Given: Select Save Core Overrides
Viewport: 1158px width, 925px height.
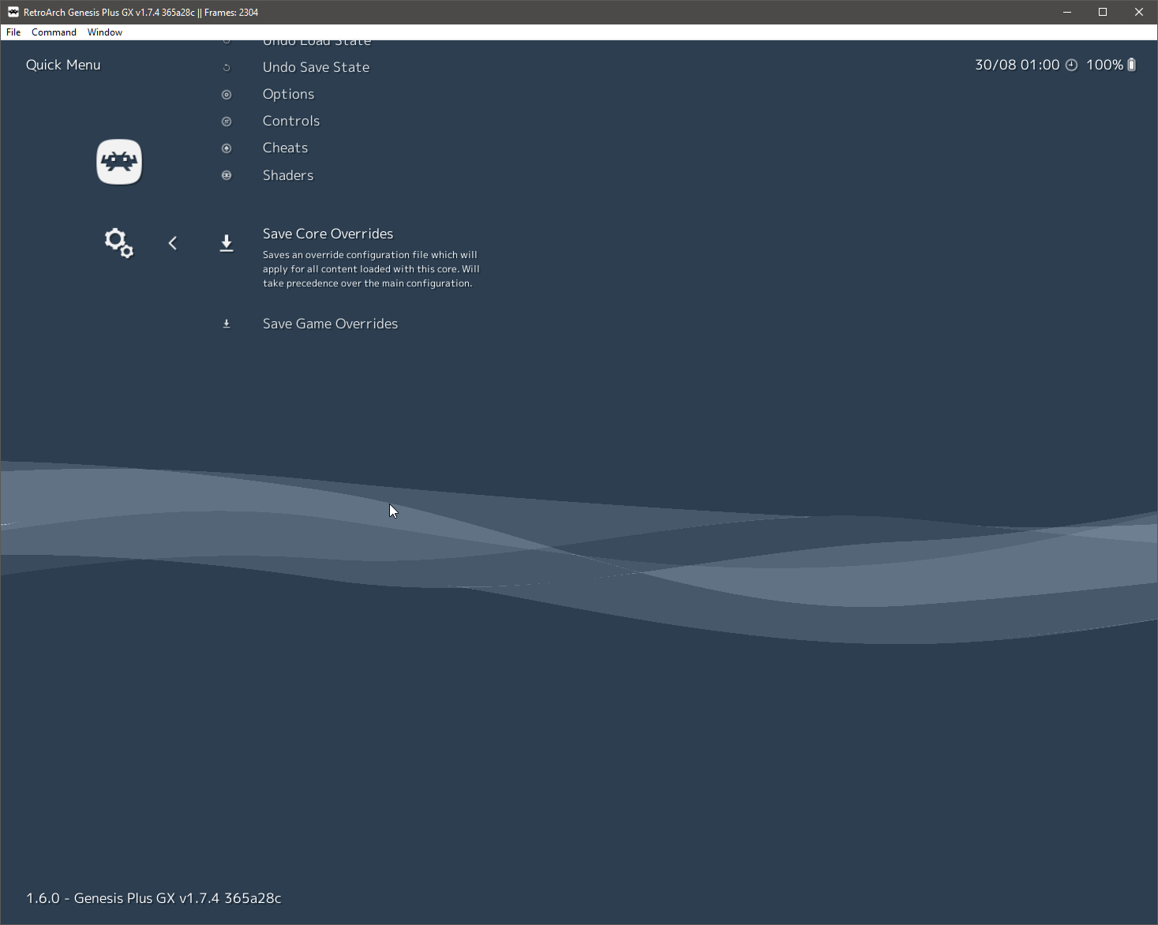Looking at the screenshot, I should click(x=328, y=234).
